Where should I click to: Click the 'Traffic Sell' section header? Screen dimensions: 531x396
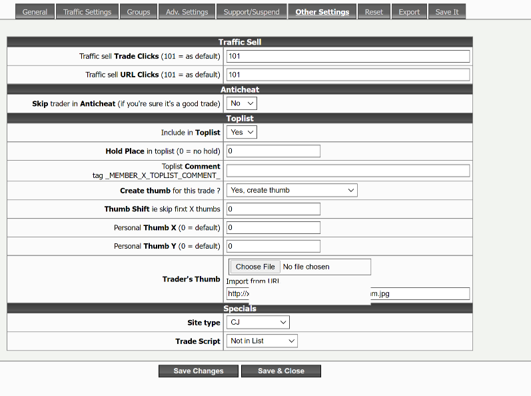pyautogui.click(x=240, y=42)
